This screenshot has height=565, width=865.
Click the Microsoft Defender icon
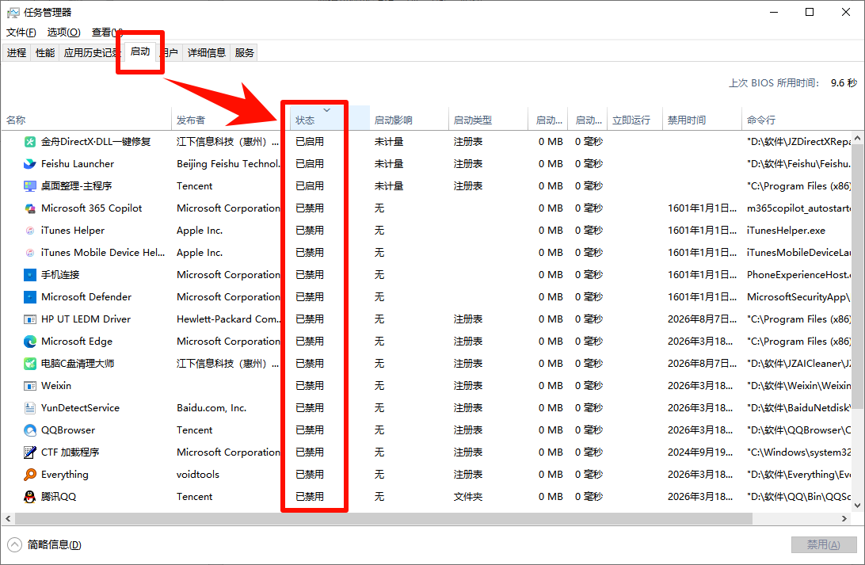[x=30, y=297]
